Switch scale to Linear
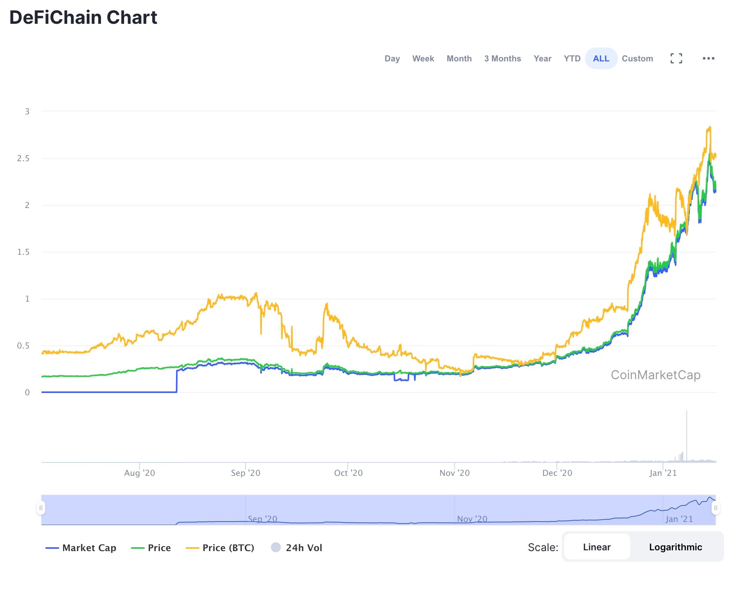The width and height of the screenshot is (744, 591). click(x=596, y=547)
